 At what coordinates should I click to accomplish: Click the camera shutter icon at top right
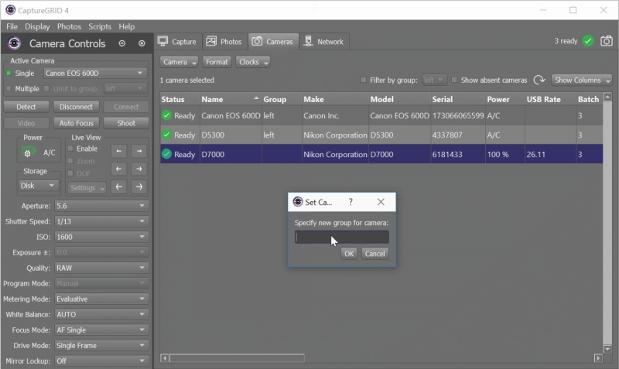point(606,41)
